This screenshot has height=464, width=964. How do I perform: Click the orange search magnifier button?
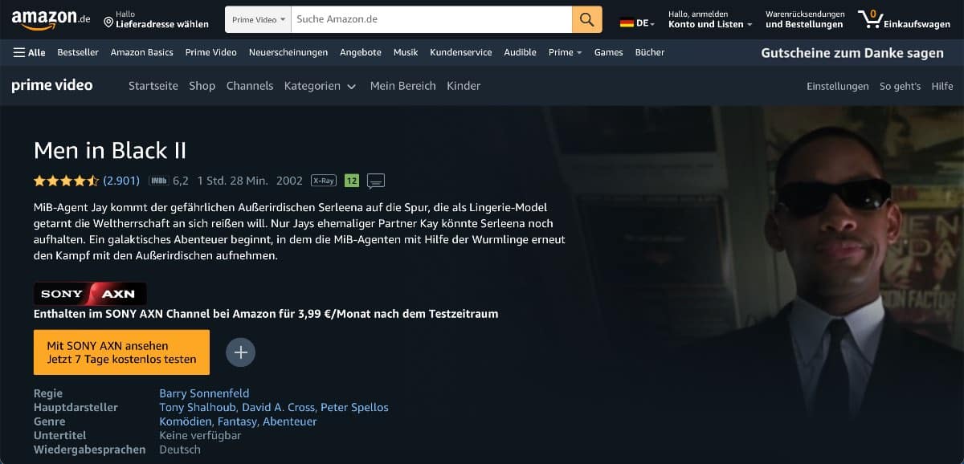587,19
